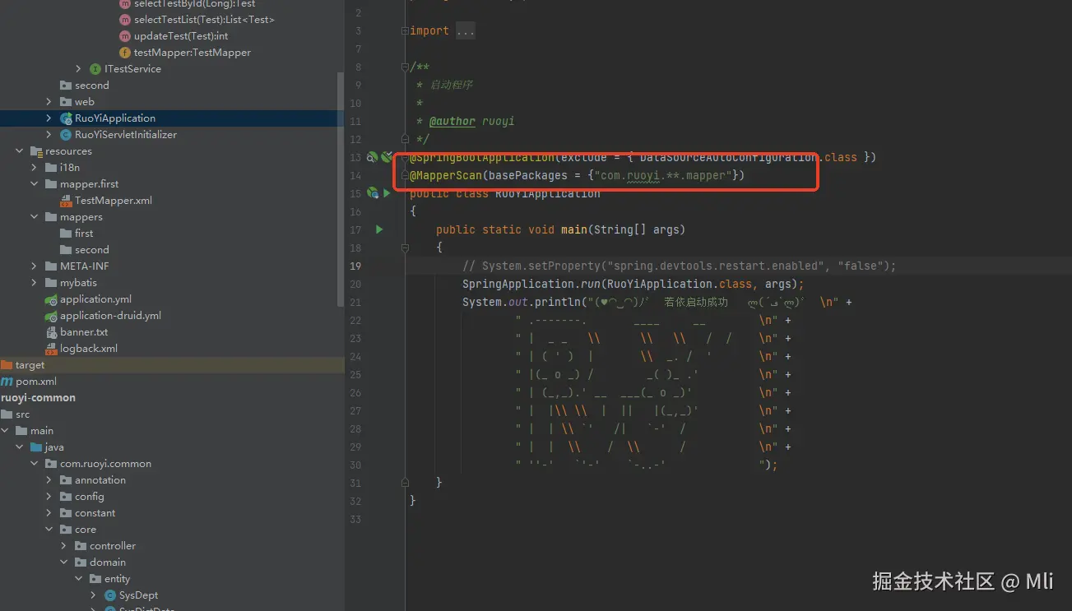Viewport: 1072px width, 611px height.
Task: Click the com.ruoyi.common package icon
Action: (51, 464)
